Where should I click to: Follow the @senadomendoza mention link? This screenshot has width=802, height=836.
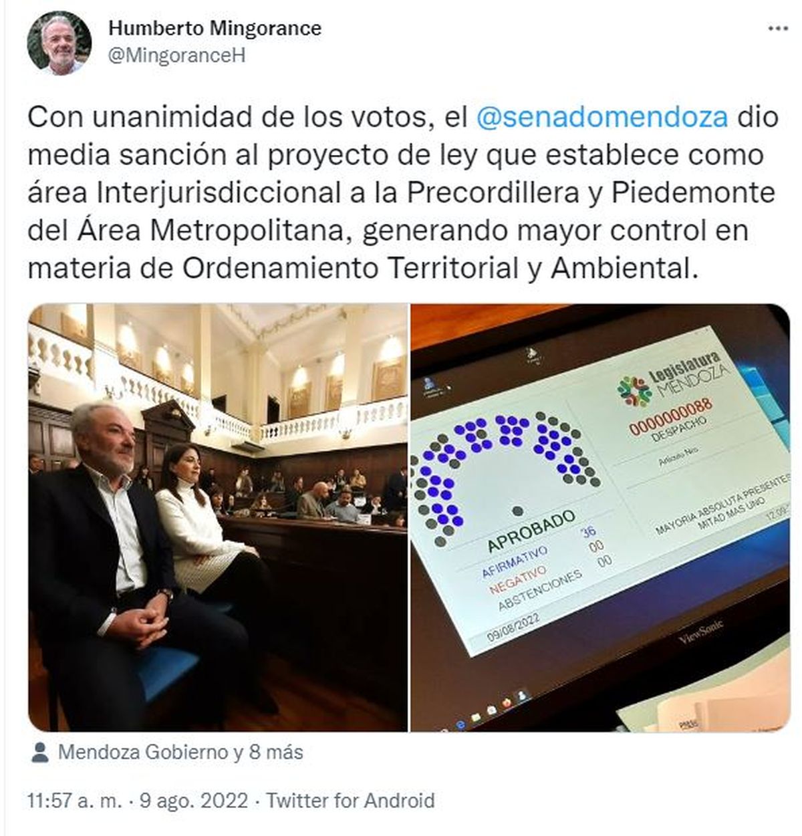601,116
